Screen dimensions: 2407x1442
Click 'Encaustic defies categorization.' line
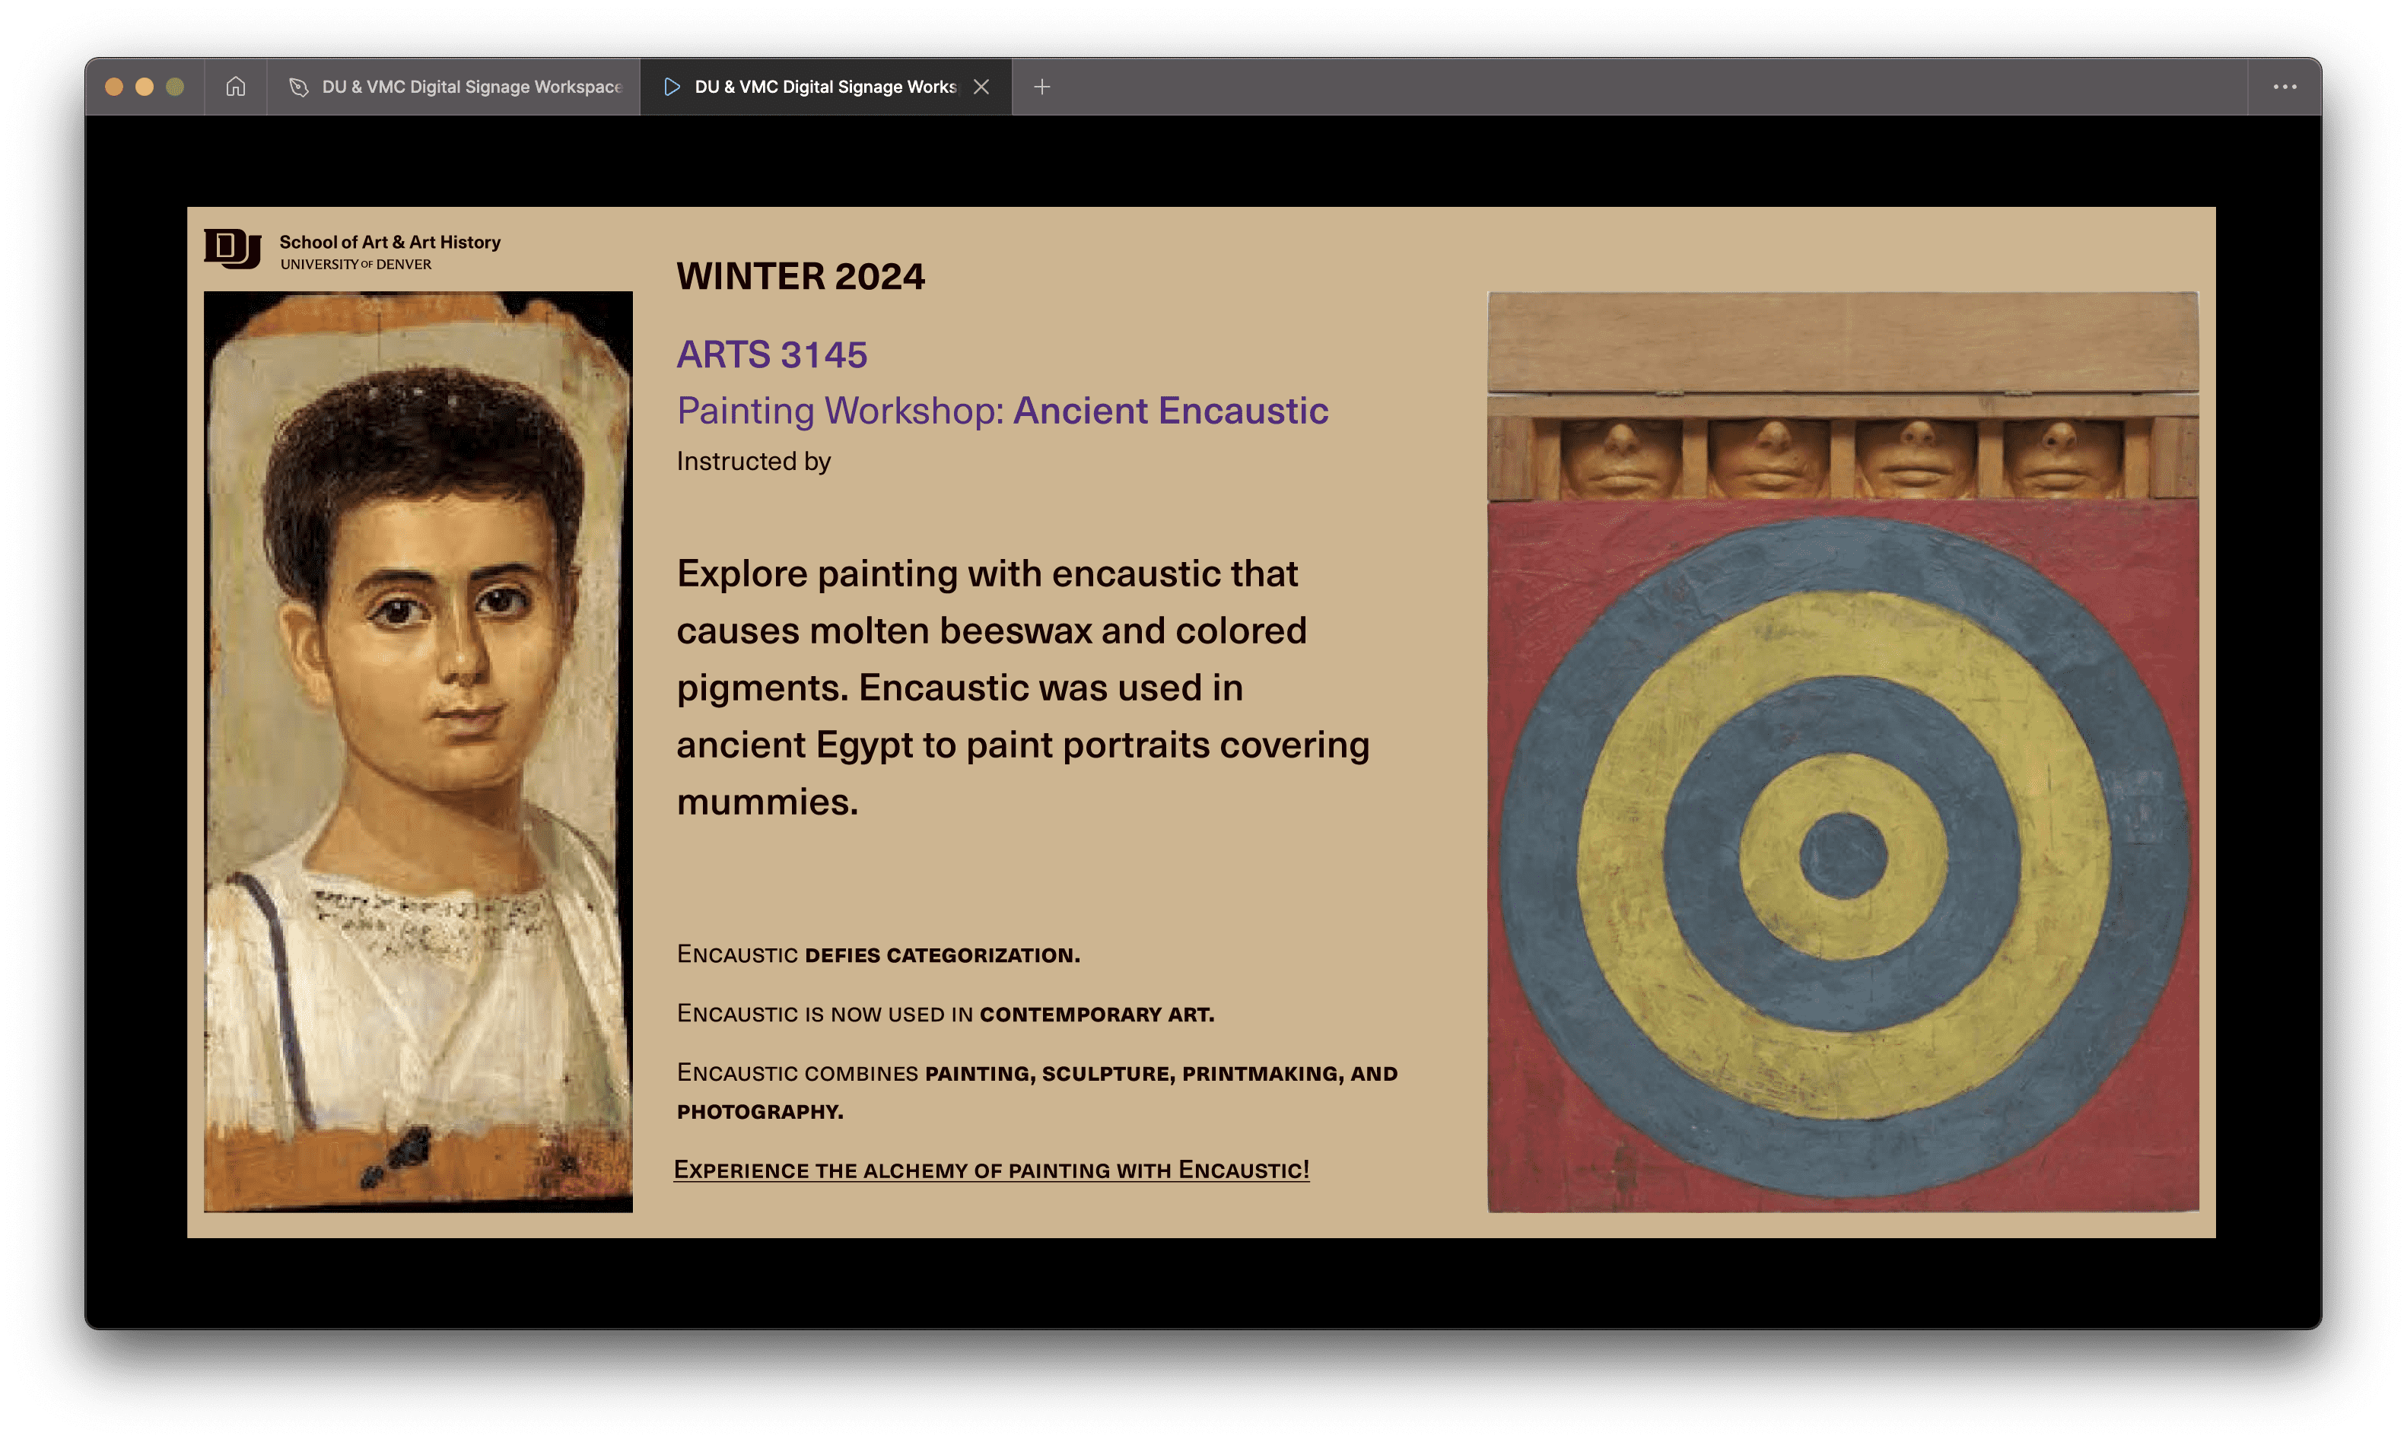coord(879,954)
